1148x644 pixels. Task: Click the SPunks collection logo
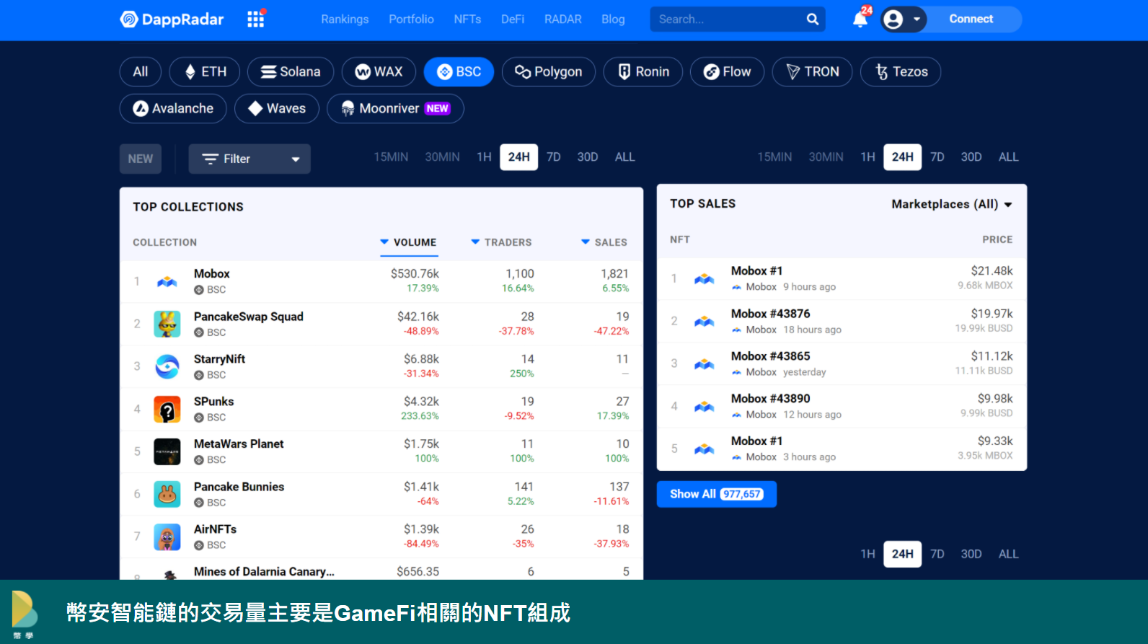point(167,409)
